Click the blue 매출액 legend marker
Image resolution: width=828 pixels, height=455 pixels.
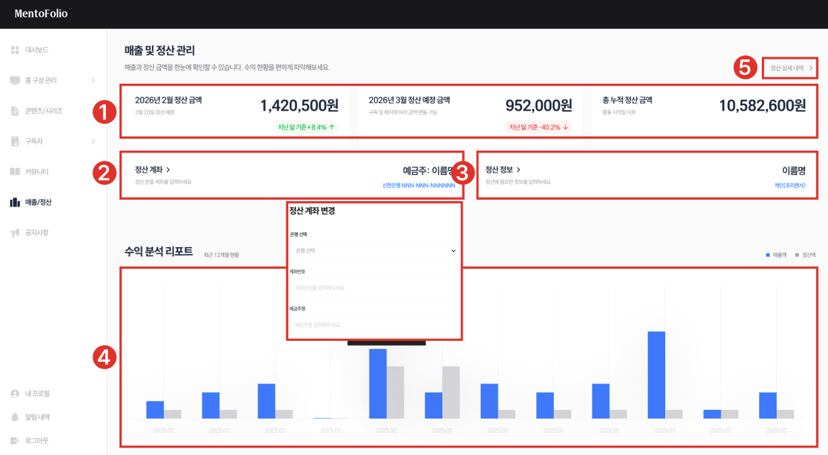(x=768, y=255)
